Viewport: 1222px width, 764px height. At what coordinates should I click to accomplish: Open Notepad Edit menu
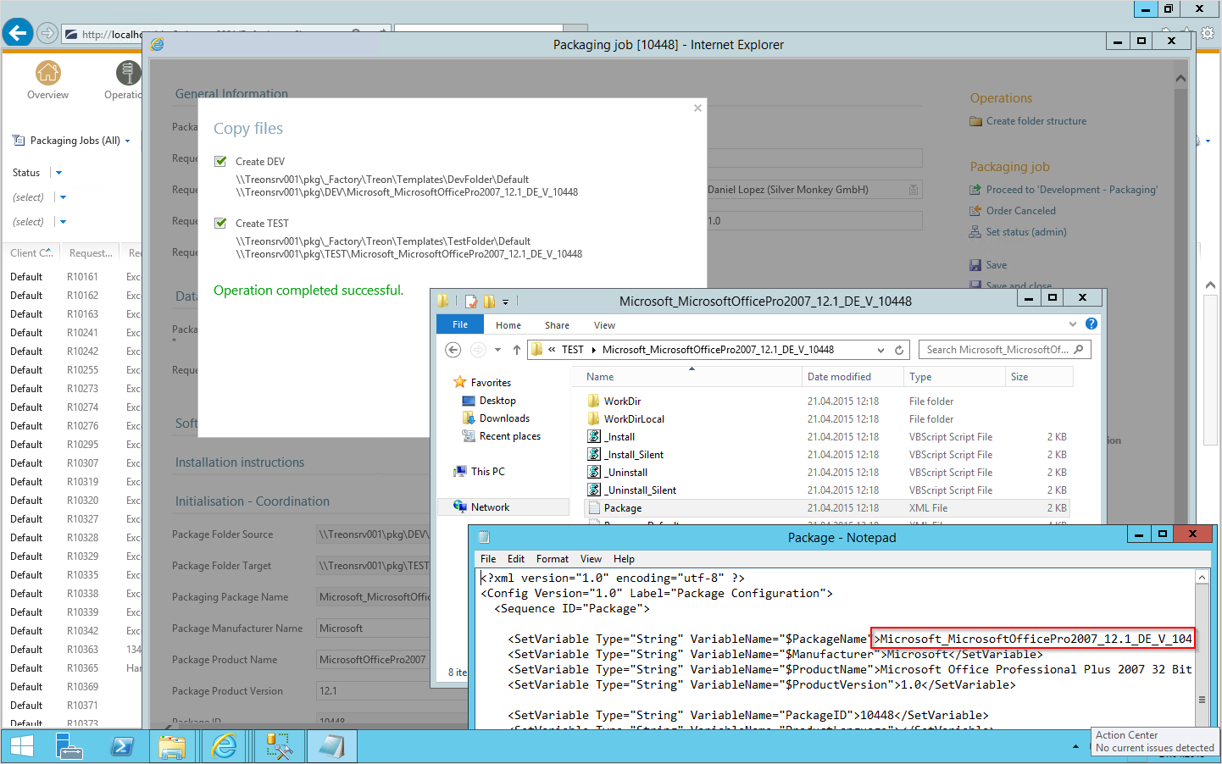(x=516, y=559)
